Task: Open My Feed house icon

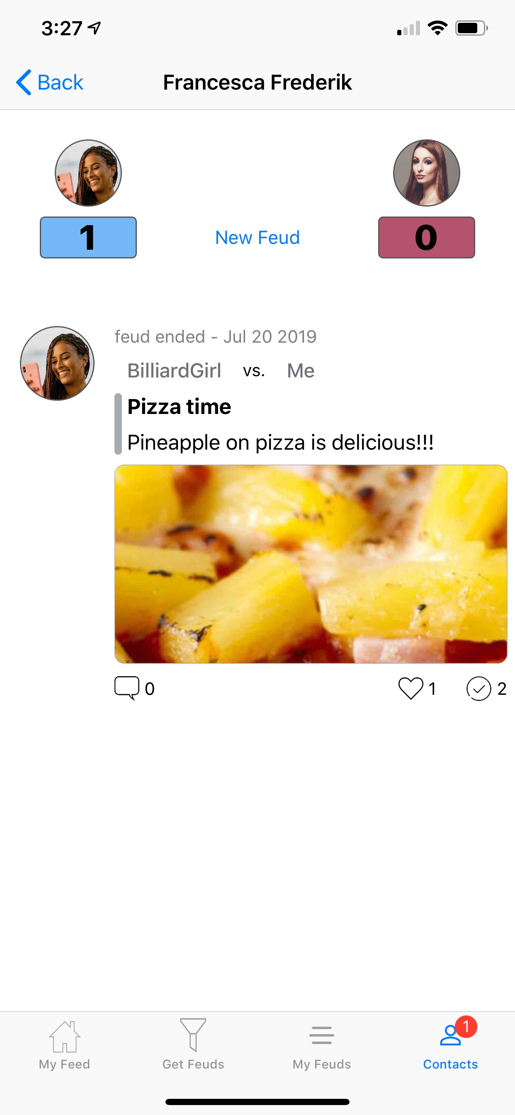Action: (x=65, y=1036)
